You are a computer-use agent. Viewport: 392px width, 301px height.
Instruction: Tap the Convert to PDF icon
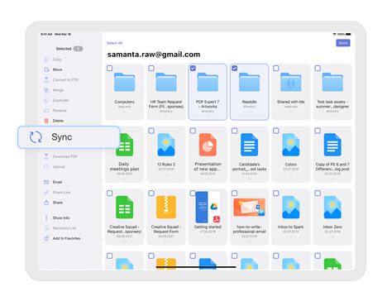click(46, 79)
